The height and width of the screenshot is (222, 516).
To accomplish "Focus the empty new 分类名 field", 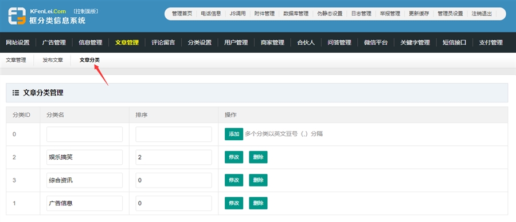I will (85, 134).
